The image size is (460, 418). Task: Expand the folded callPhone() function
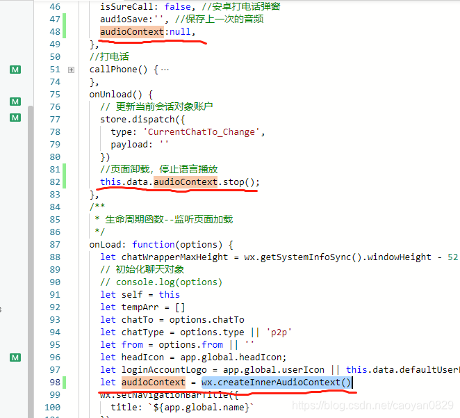point(71,70)
